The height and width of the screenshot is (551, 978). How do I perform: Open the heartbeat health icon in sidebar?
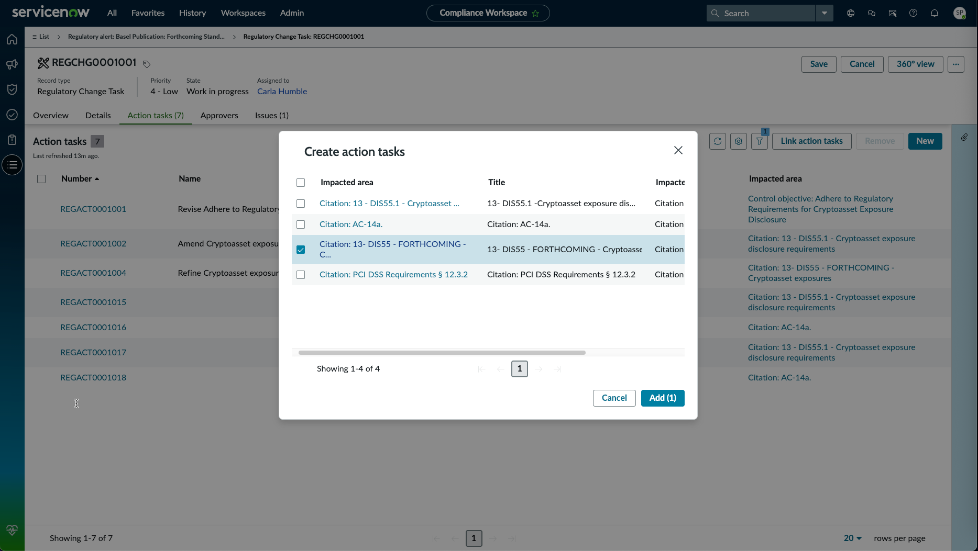[12, 530]
